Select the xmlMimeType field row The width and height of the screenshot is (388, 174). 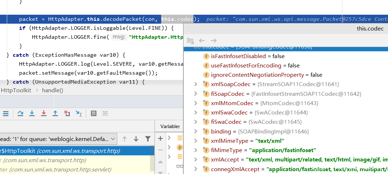(x=248, y=141)
